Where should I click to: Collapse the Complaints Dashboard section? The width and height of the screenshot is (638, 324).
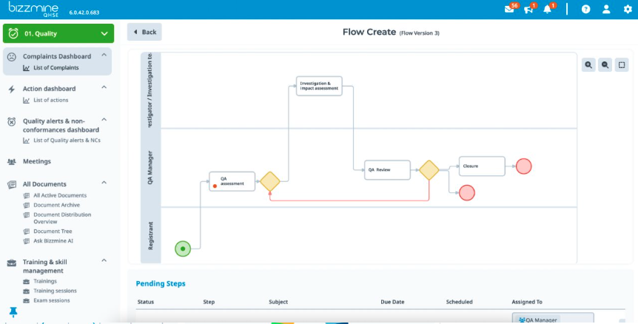coord(104,55)
